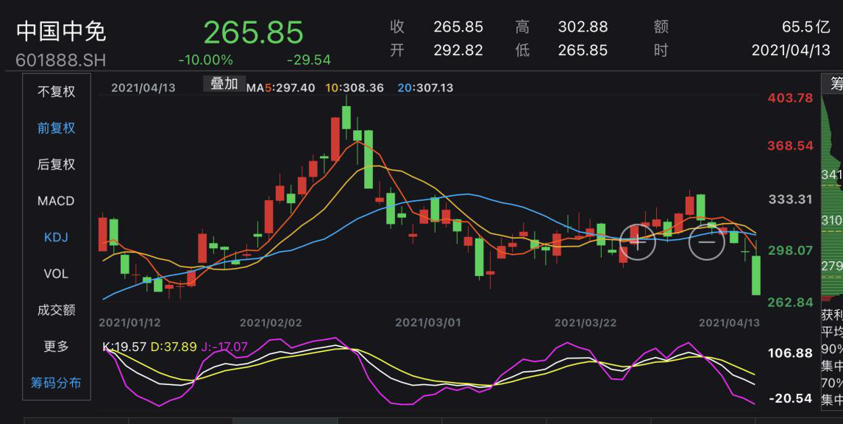Switch indicator to KDJ

click(56, 237)
